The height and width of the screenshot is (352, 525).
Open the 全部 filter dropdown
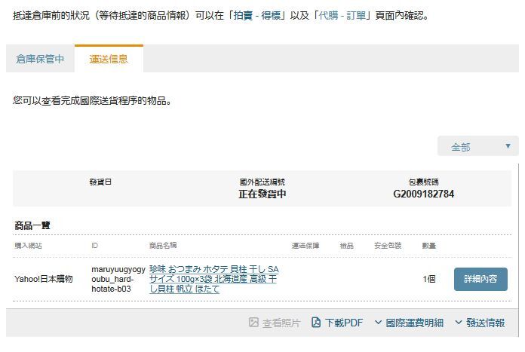(477, 146)
